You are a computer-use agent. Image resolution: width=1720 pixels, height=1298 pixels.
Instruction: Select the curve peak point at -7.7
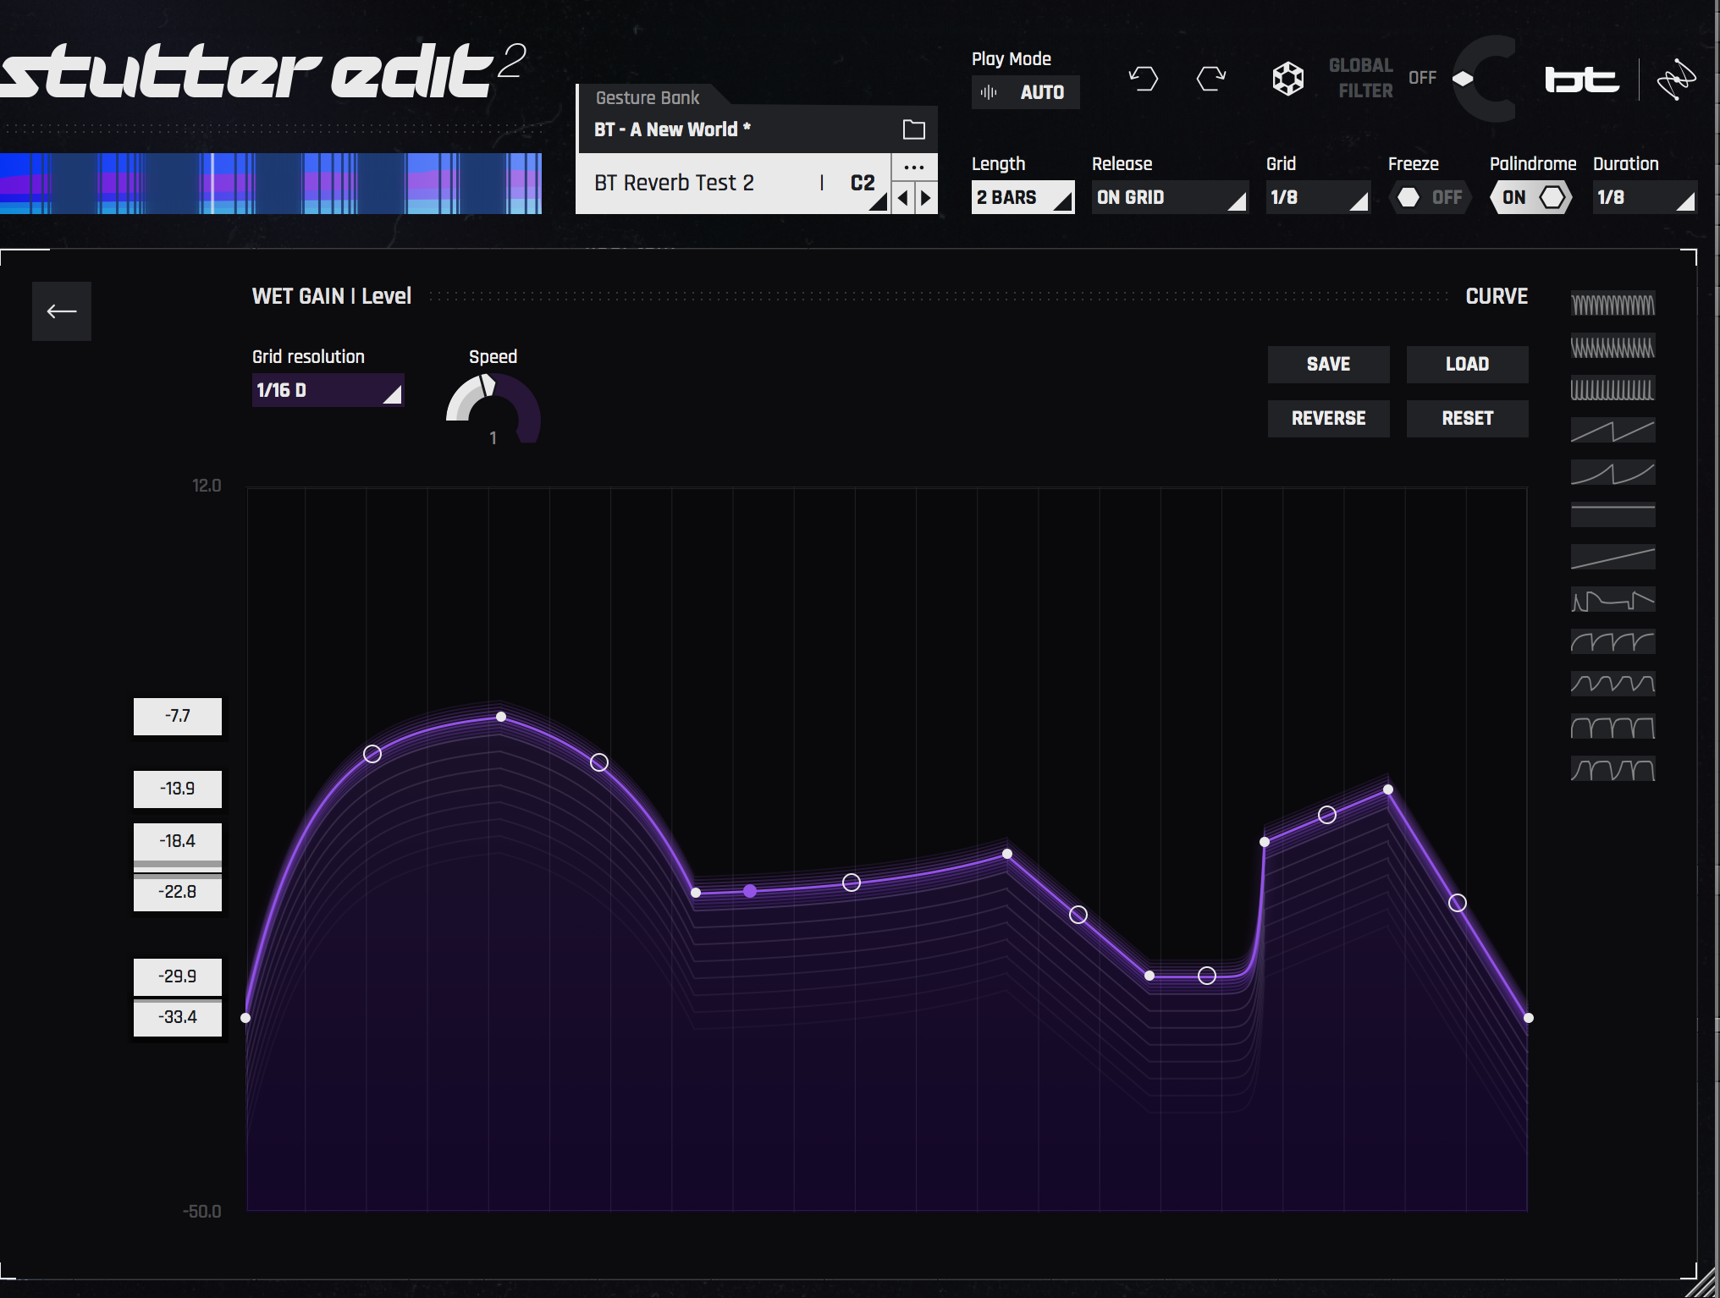click(x=501, y=717)
